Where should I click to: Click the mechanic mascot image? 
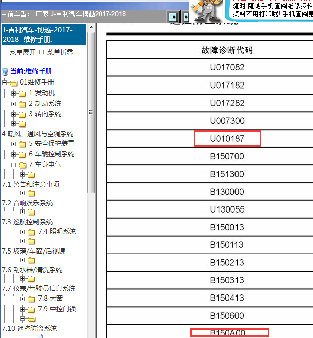pos(207,10)
